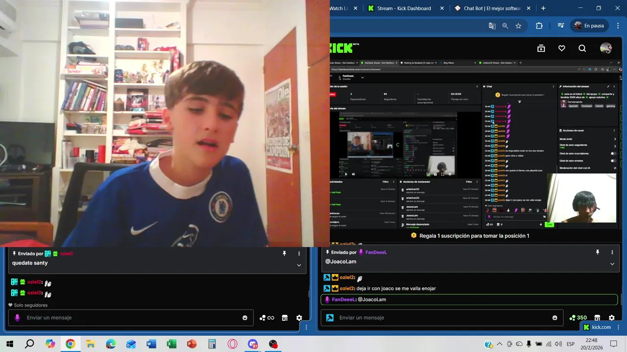627x352 pixels.
Task: Open the Kick following heart icon
Action: (x=562, y=48)
